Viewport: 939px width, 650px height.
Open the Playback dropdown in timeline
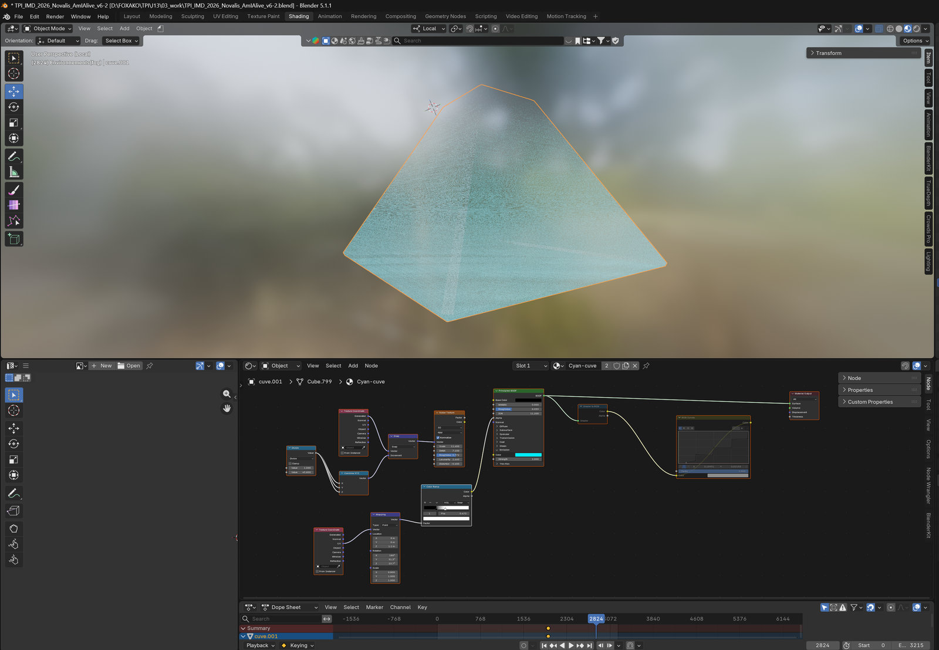point(261,645)
